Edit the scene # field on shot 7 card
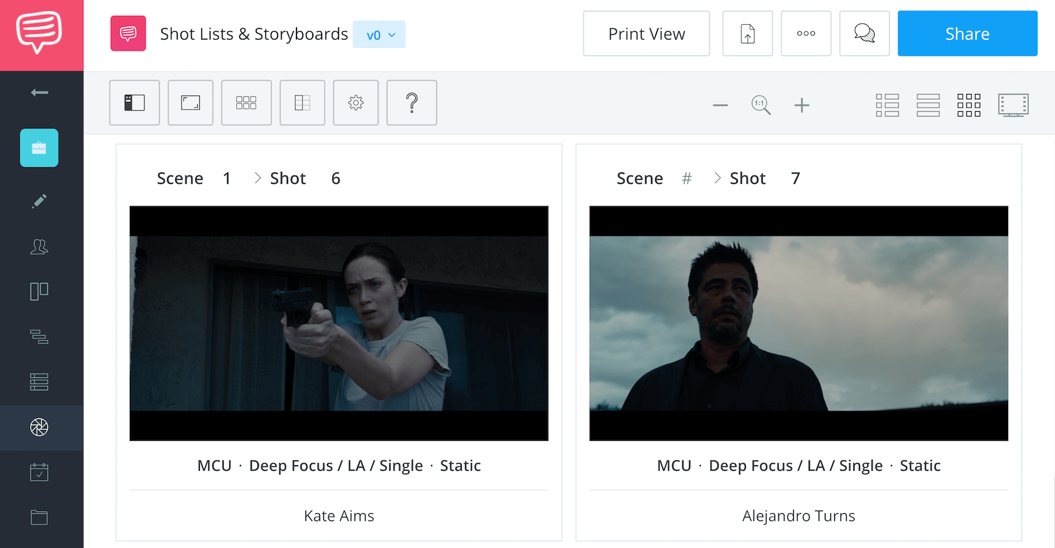The image size is (1055, 548). pyautogui.click(x=686, y=178)
